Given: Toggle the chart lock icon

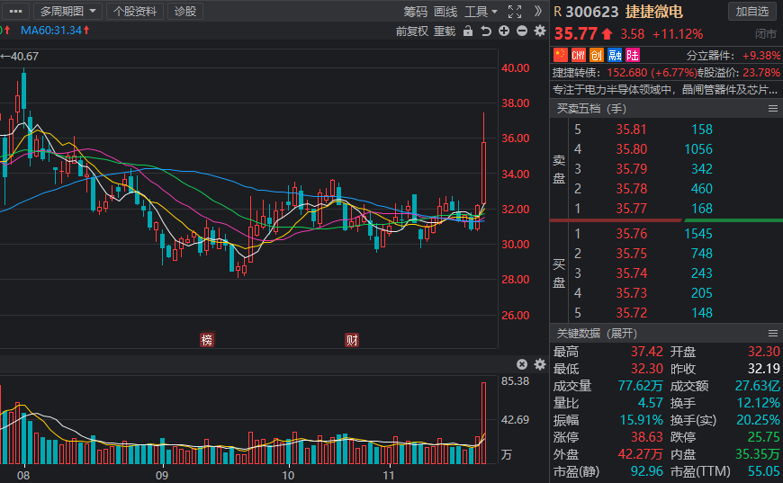Looking at the screenshot, I should click(468, 31).
